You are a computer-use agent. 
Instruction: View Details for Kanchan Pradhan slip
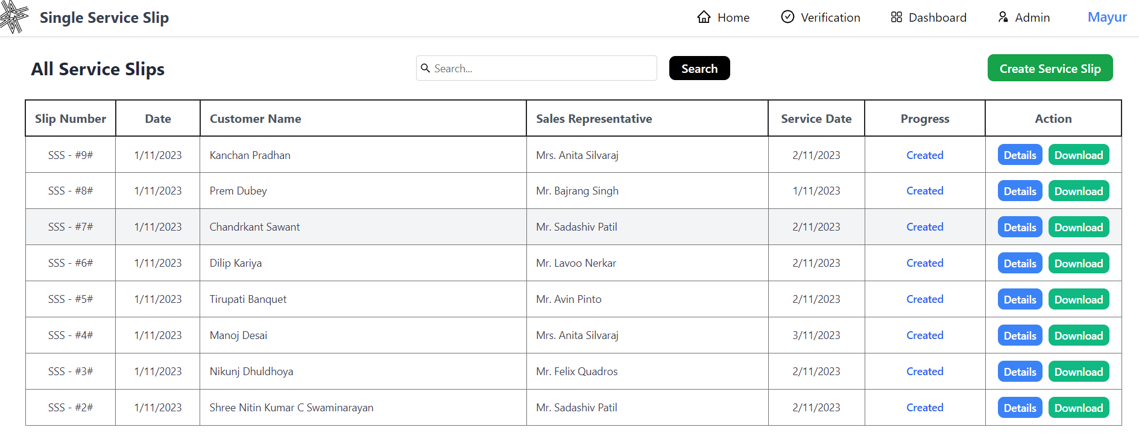(x=1020, y=155)
